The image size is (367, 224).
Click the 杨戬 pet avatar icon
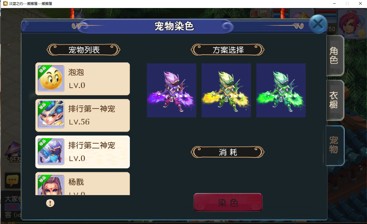(51, 185)
